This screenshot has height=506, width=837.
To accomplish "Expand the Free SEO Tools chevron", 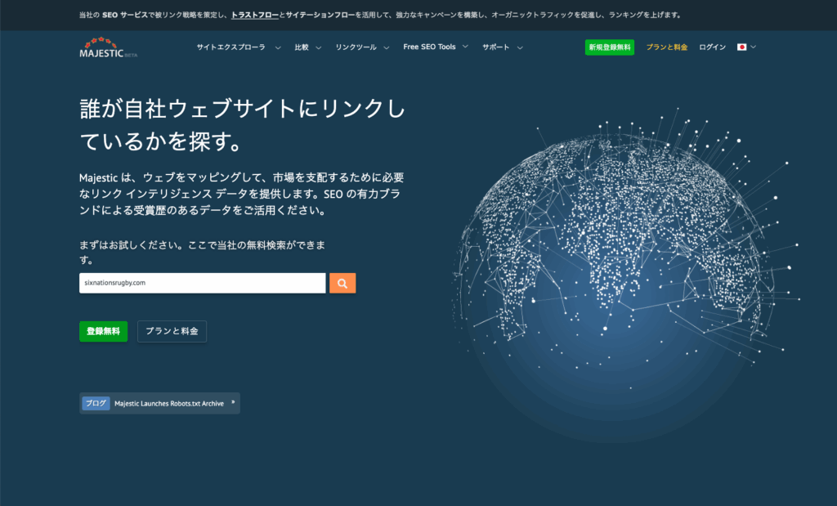I will (x=465, y=47).
